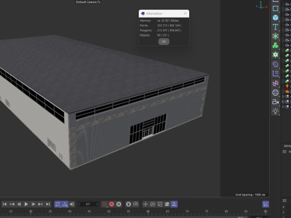Click Cinema 4D logo in Information title
This screenshot has height=218, width=291.
pyautogui.click(x=143, y=13)
